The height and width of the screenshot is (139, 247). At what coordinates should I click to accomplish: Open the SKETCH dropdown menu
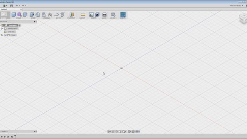click(x=59, y=18)
